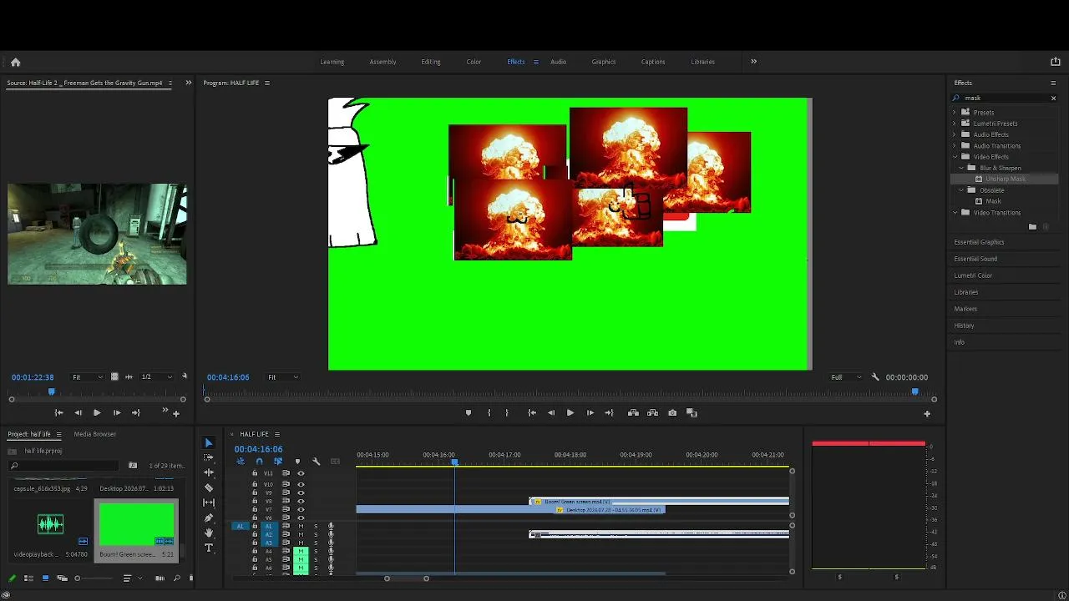Open Source playback resolution 1/2 dropdown

coord(156,377)
